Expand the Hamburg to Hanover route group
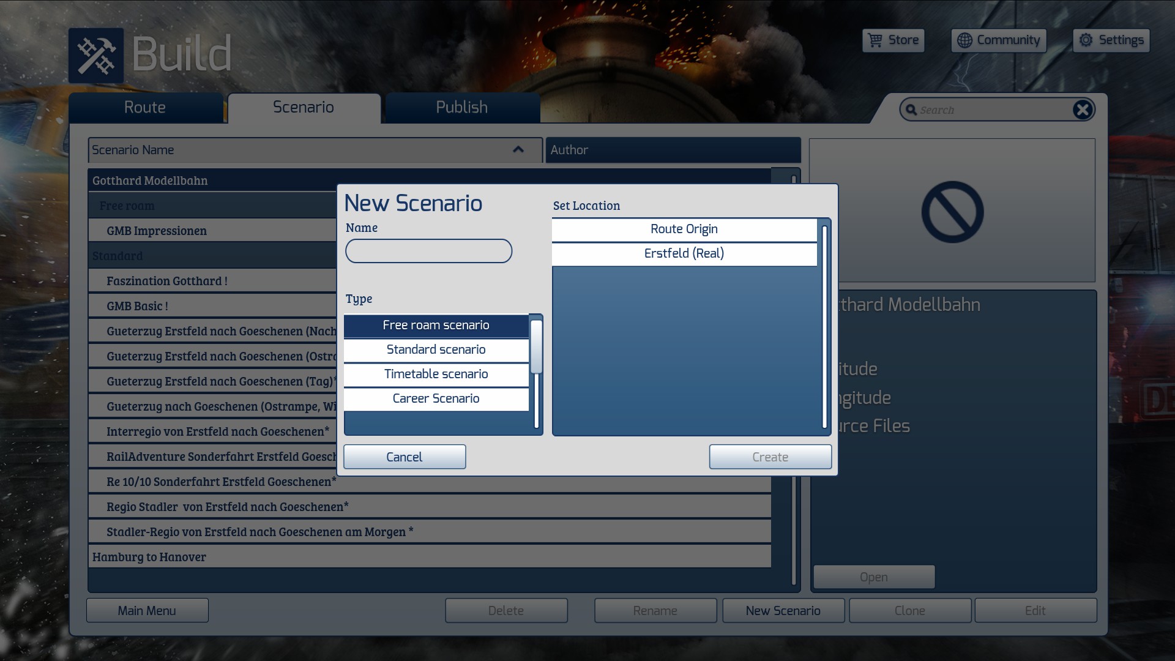The height and width of the screenshot is (661, 1175). coord(149,557)
